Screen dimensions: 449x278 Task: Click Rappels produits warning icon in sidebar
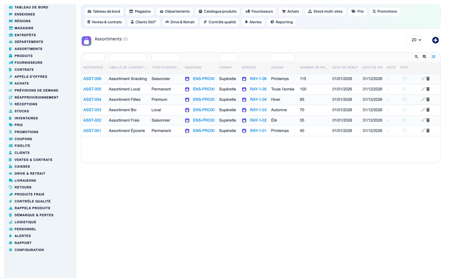11,208
